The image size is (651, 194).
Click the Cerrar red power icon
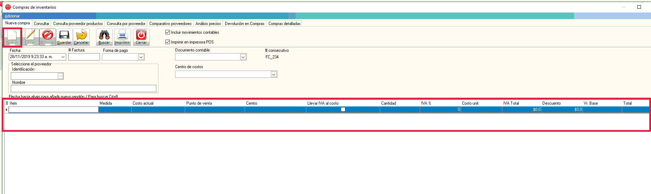(x=141, y=35)
